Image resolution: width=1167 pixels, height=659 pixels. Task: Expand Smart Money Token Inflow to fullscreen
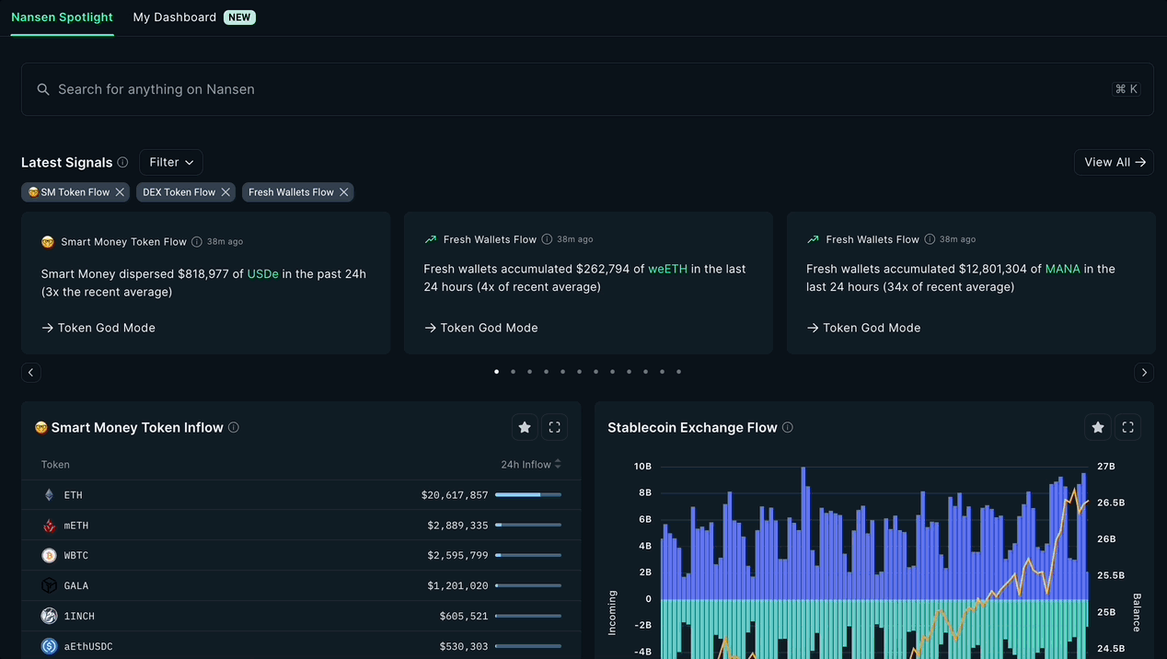(554, 427)
